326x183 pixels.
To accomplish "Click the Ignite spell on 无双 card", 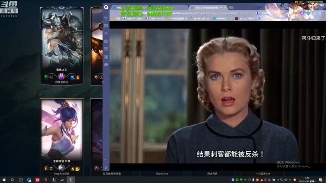I will pyautogui.click(x=73, y=169).
